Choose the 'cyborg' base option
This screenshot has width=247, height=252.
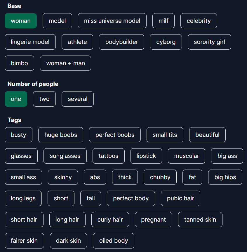(x=166, y=42)
